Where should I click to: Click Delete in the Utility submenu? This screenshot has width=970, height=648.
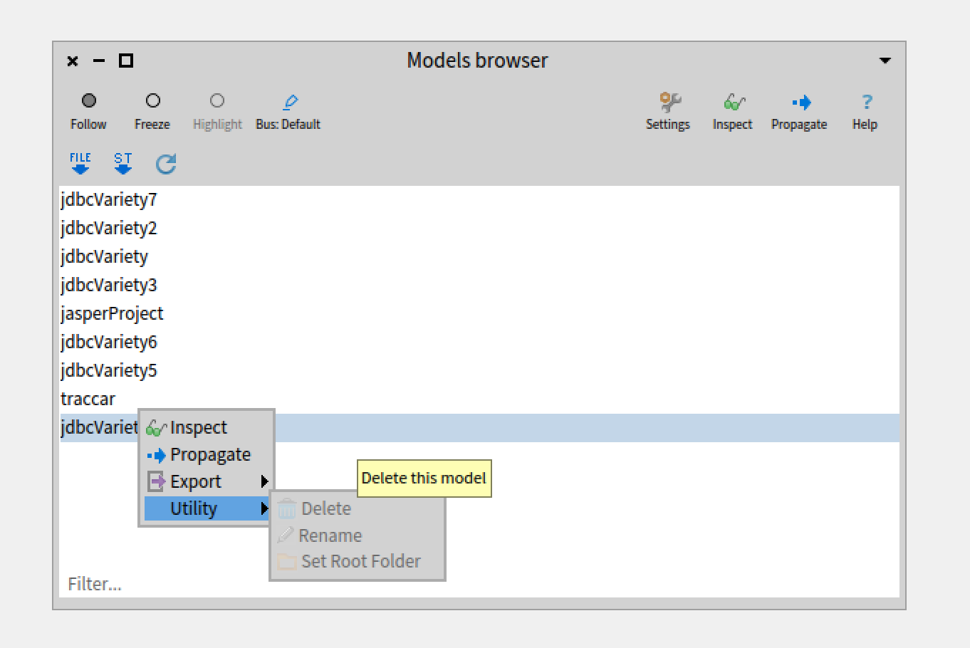pos(326,508)
